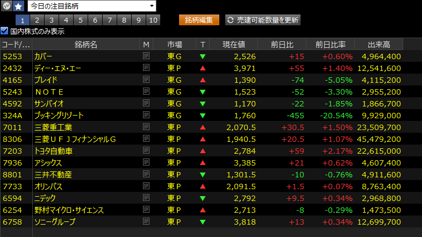Open memo icon for 三菱重工業 row
The height and width of the screenshot is (237, 422).
point(146,127)
